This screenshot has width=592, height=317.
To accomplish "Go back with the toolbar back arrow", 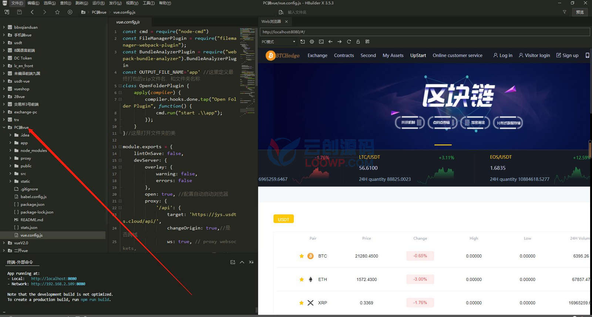I will pyautogui.click(x=32, y=12).
